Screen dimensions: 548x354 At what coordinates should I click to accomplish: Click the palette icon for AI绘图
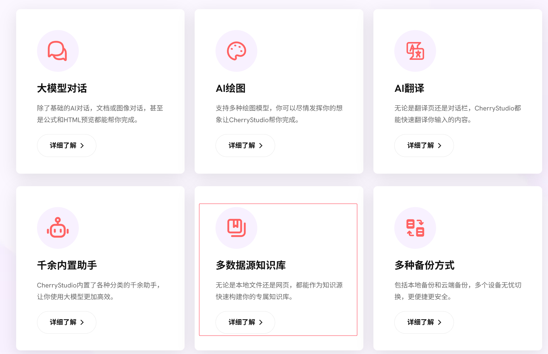pos(236,51)
